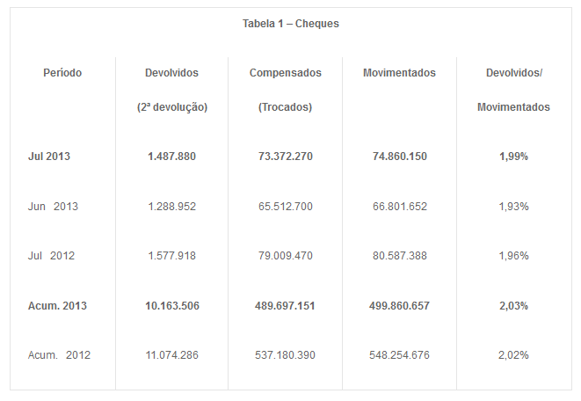Viewport: 581px width, 401px height.
Task: Select the Devolvidos/ Movimentados header
Action: pyautogui.click(x=513, y=90)
